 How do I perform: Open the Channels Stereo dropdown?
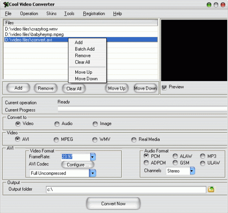point(192,171)
